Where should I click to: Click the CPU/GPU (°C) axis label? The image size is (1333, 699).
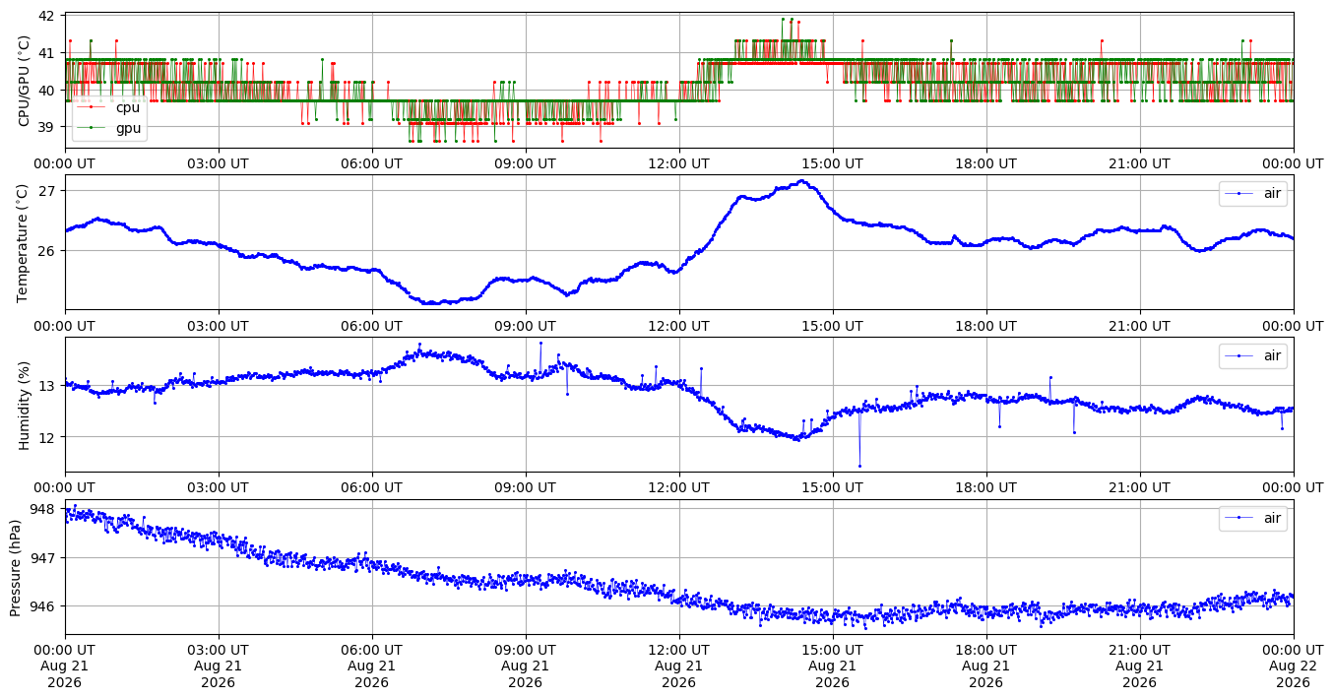pyautogui.click(x=25, y=80)
